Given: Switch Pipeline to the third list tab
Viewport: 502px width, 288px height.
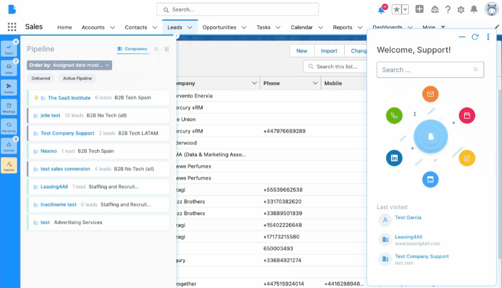Looking at the screenshot, I should click(x=167, y=49).
